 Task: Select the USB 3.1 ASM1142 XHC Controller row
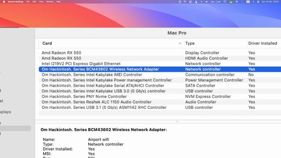(x=160, y=108)
